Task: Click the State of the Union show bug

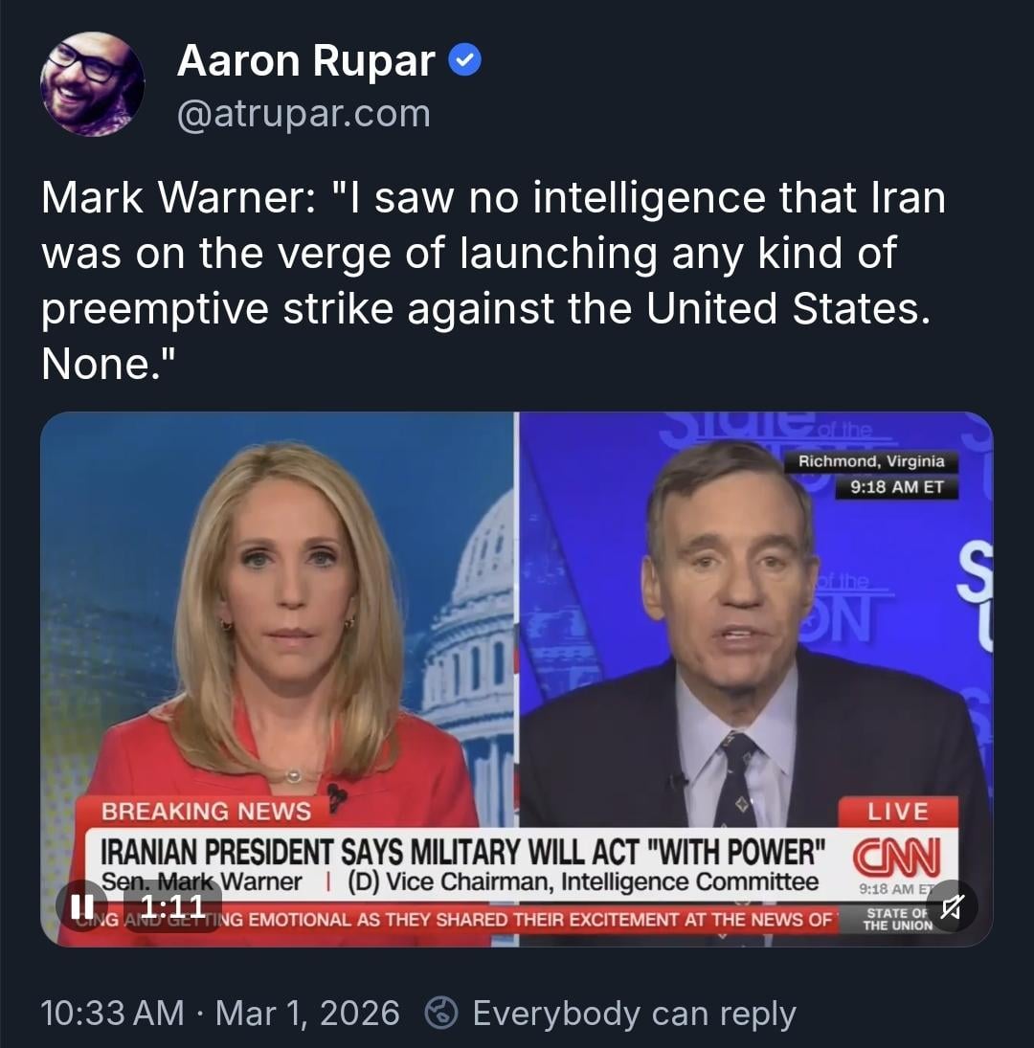Action: (897, 919)
